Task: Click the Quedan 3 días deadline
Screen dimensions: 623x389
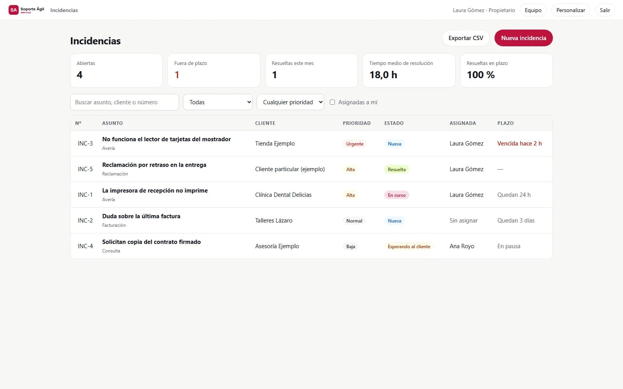Action: [516, 221]
